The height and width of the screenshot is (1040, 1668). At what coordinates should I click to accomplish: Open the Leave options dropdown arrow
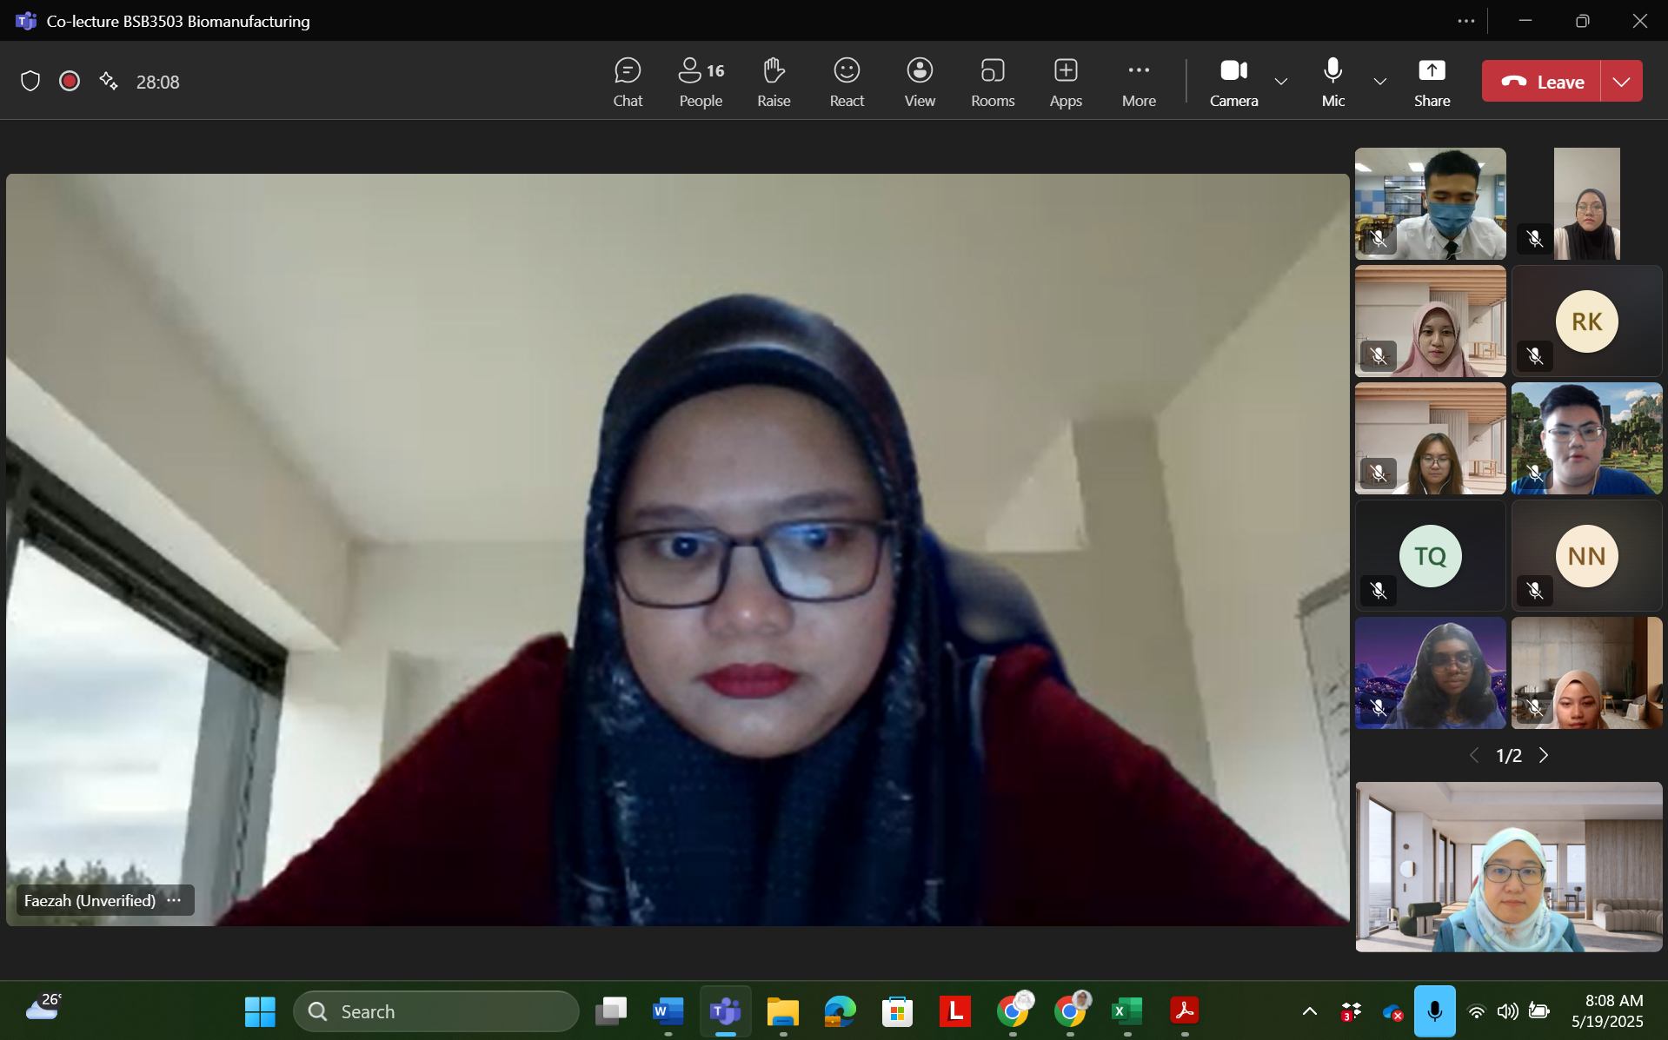(x=1621, y=82)
